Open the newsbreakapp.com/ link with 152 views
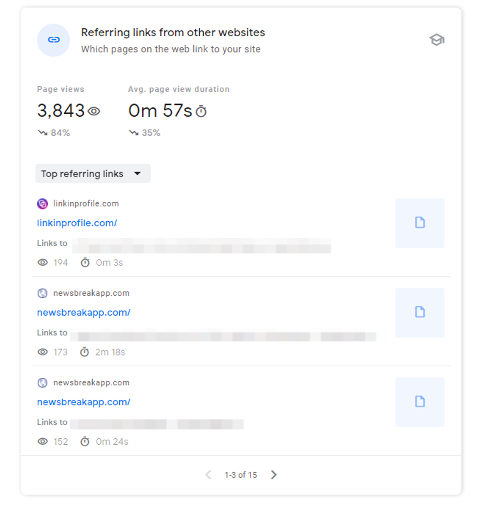Viewport: 481px width, 506px height. (83, 402)
